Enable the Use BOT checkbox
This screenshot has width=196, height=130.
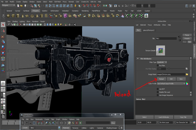pos(158,89)
